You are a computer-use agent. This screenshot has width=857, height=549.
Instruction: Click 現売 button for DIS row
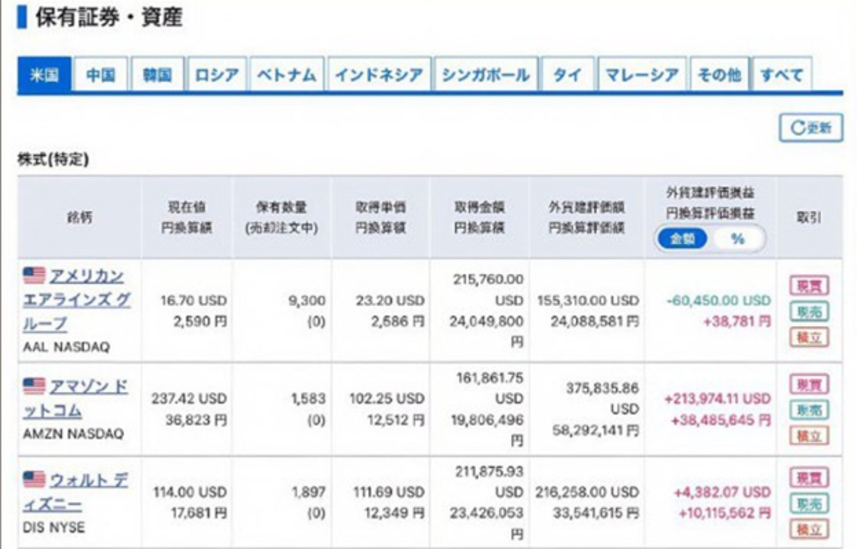pos(809,504)
